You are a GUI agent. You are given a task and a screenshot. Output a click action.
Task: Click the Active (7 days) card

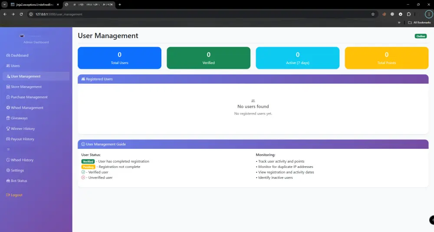click(298, 58)
